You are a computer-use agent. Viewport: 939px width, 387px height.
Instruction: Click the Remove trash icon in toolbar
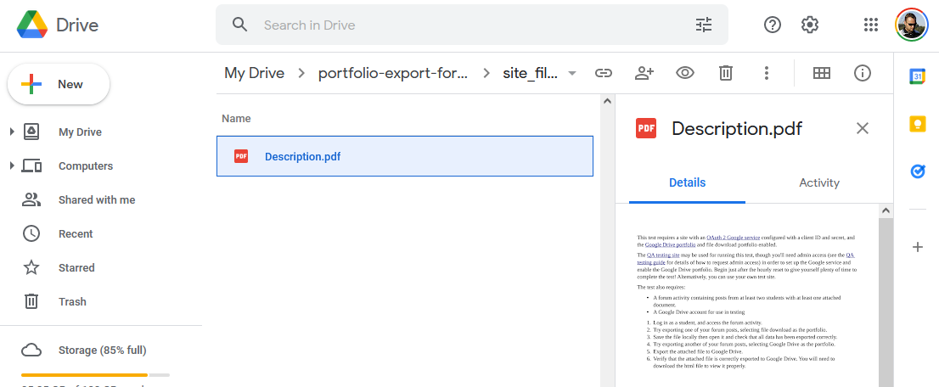tap(726, 73)
